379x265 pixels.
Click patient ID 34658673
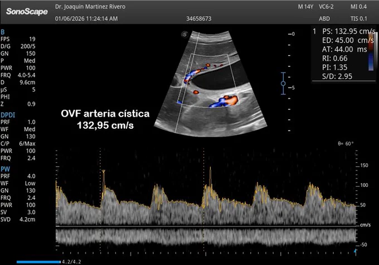(198, 18)
